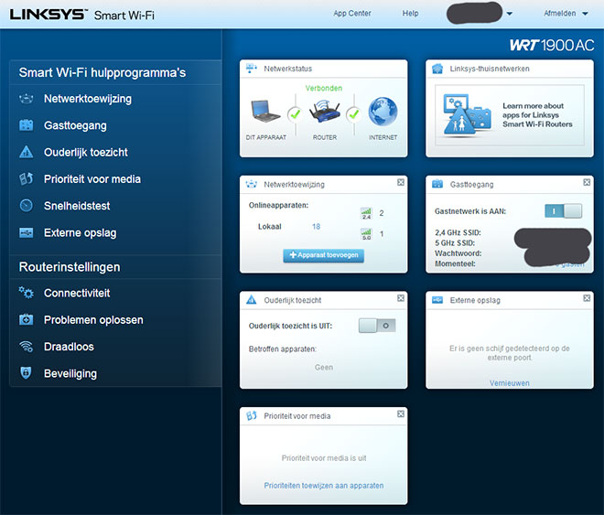Click the Problemen oplossen camera icon

click(x=27, y=319)
